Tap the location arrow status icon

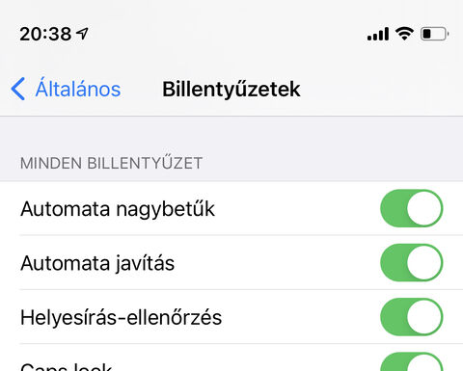pos(82,34)
